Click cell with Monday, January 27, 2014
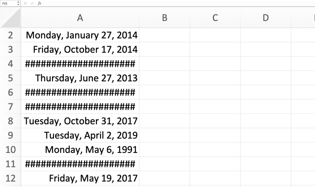 (x=82, y=35)
